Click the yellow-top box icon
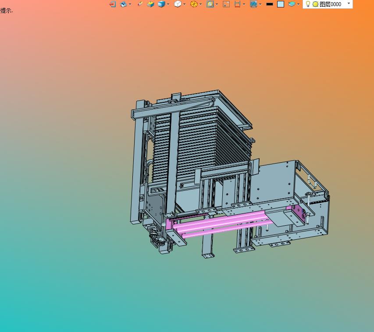The width and height of the screenshot is (374, 332). tap(150, 4)
